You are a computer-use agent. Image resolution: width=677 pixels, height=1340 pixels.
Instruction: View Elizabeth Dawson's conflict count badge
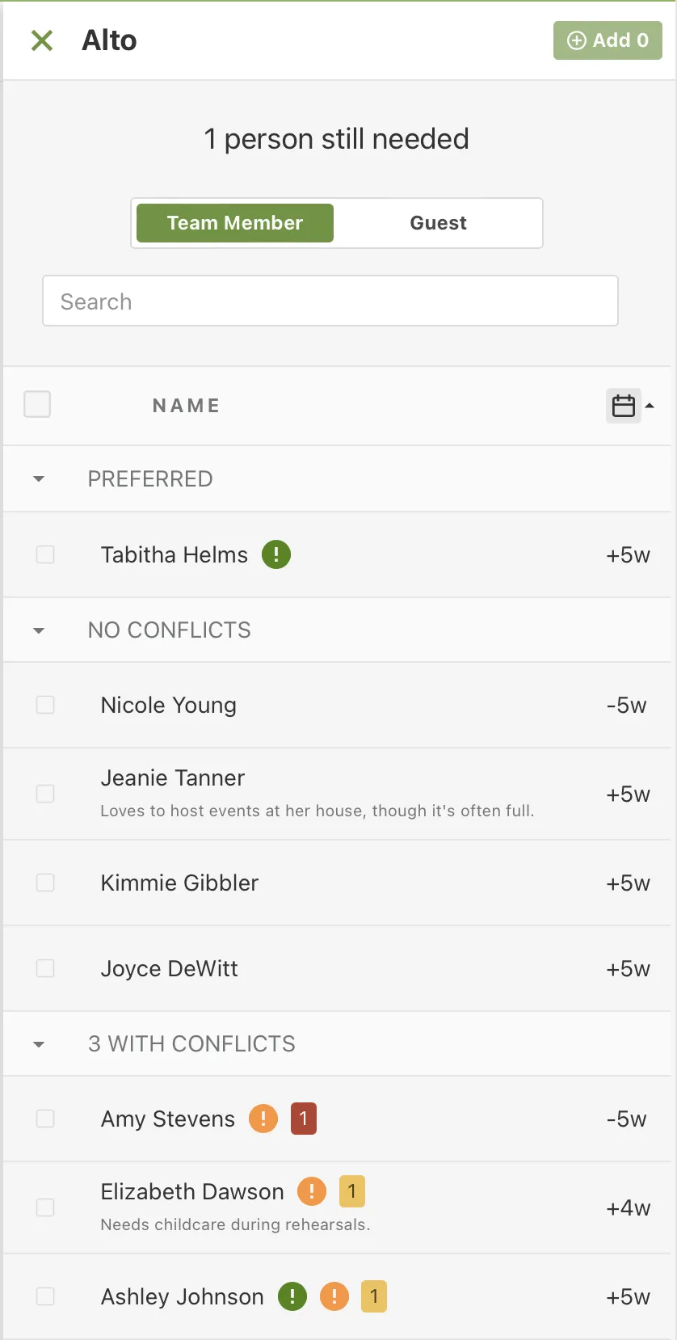pyautogui.click(x=352, y=1190)
